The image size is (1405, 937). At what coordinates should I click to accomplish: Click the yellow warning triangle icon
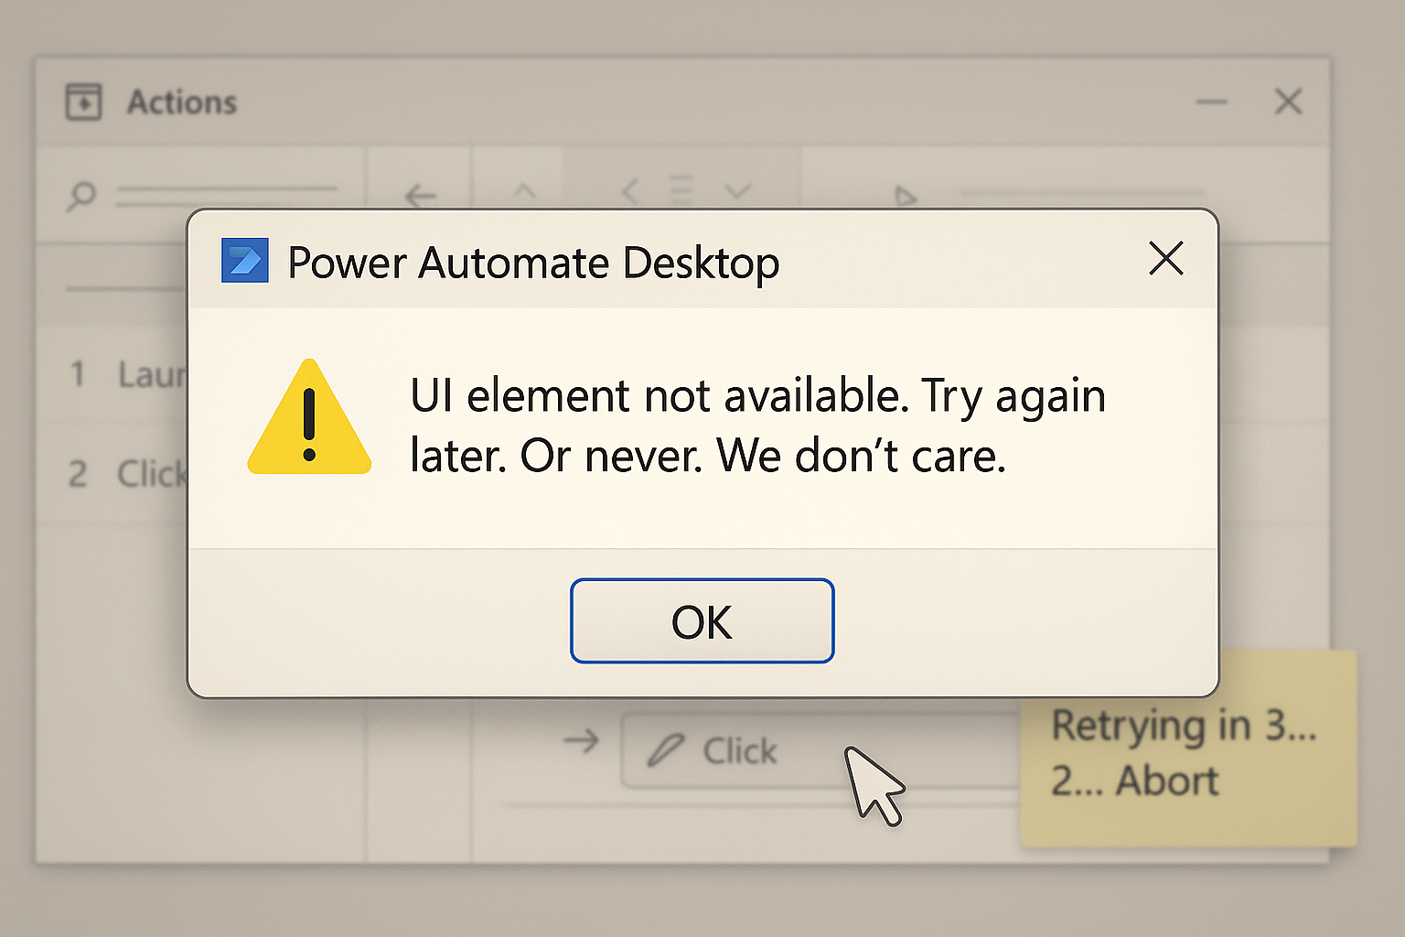click(308, 423)
